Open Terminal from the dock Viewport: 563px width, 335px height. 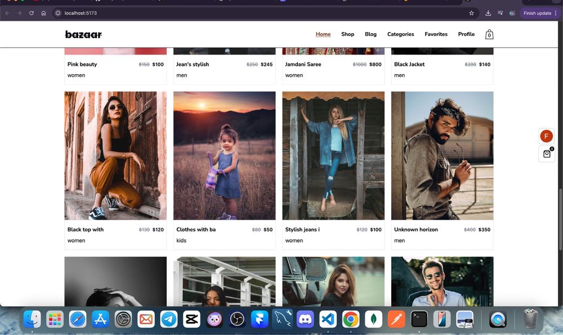pyautogui.click(x=419, y=319)
